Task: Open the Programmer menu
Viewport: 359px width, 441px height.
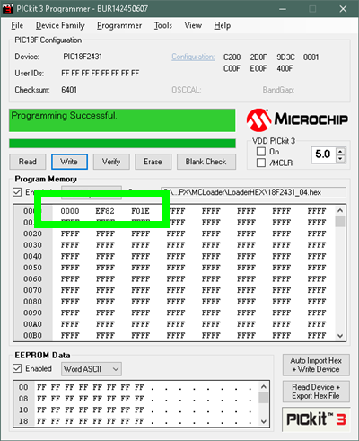Action: click(x=119, y=26)
